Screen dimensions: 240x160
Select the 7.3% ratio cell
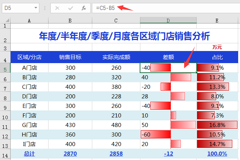(217, 116)
